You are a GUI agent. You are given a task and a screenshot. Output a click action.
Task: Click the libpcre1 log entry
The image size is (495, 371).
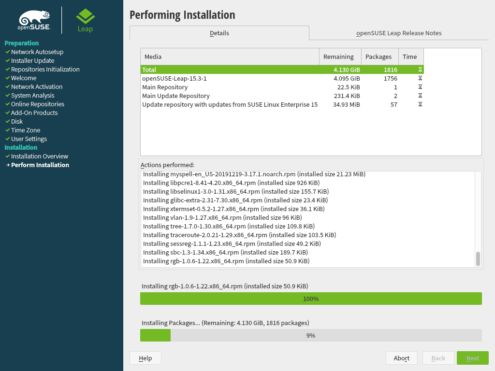coord(232,183)
